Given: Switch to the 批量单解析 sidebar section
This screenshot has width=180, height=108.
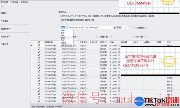Looking at the screenshot, I should tap(15, 29).
